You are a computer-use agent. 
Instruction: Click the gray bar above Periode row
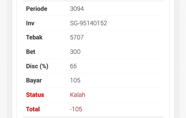tap(93, 1)
